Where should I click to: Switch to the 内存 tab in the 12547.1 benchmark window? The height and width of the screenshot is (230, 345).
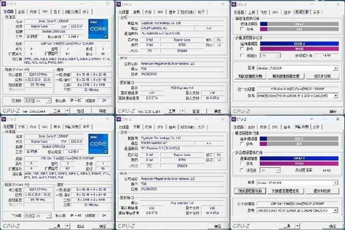pos(263,127)
